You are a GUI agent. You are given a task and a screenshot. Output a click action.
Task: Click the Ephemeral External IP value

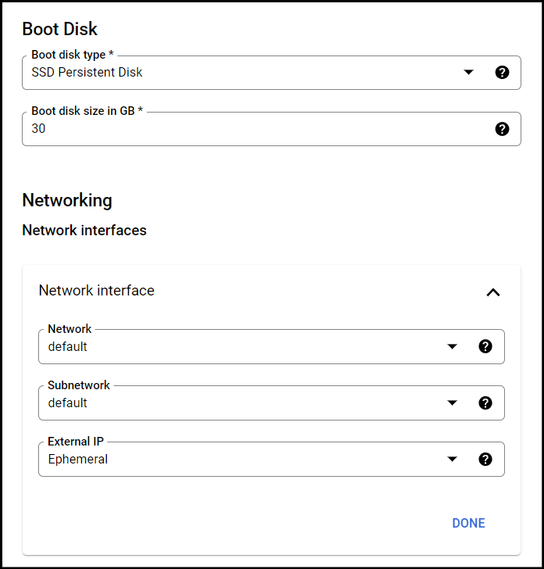(78, 459)
